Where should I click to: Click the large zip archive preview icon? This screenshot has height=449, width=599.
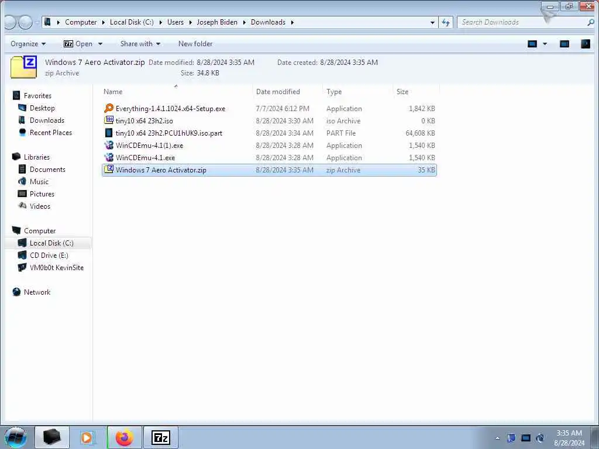click(23, 67)
